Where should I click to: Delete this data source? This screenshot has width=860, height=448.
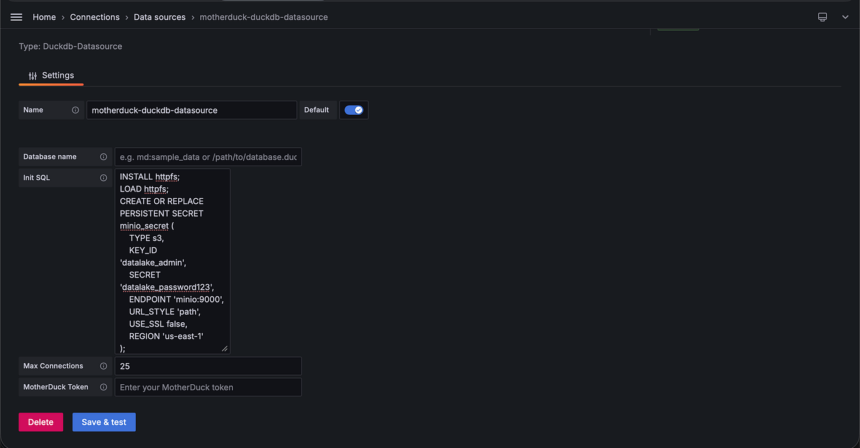click(41, 422)
